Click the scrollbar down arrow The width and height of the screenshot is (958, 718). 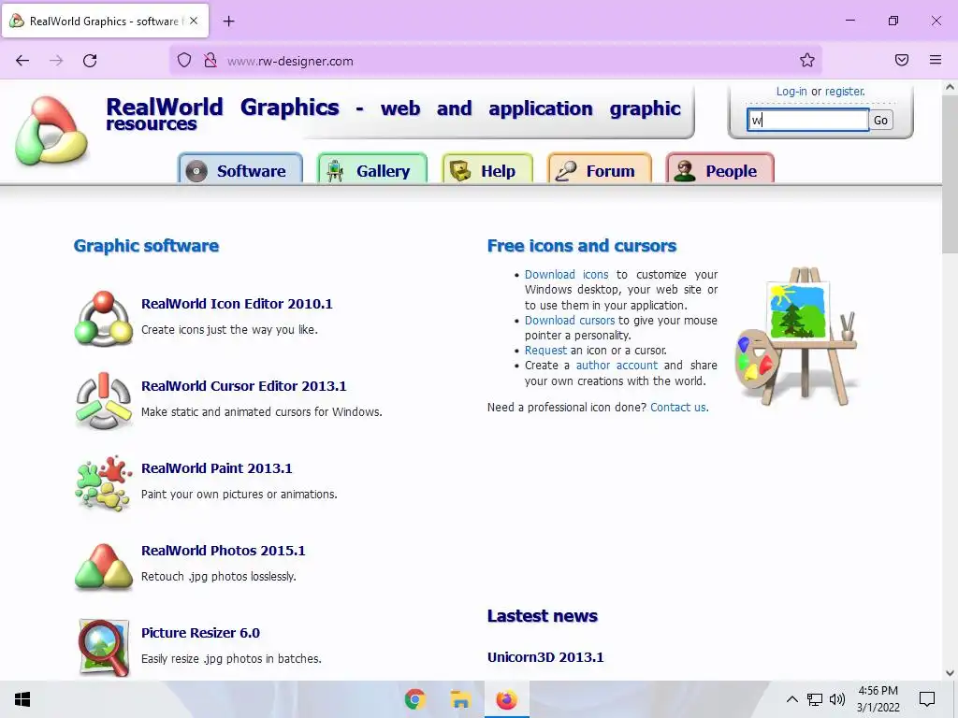(x=951, y=673)
